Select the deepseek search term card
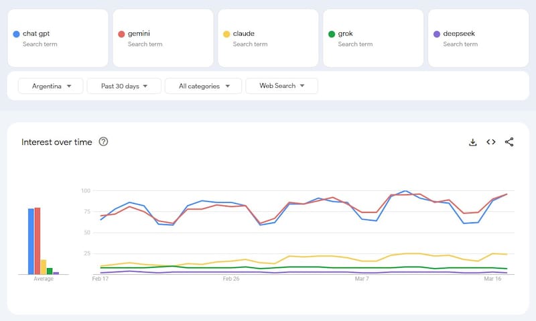The height and width of the screenshot is (321, 536). (x=478, y=38)
